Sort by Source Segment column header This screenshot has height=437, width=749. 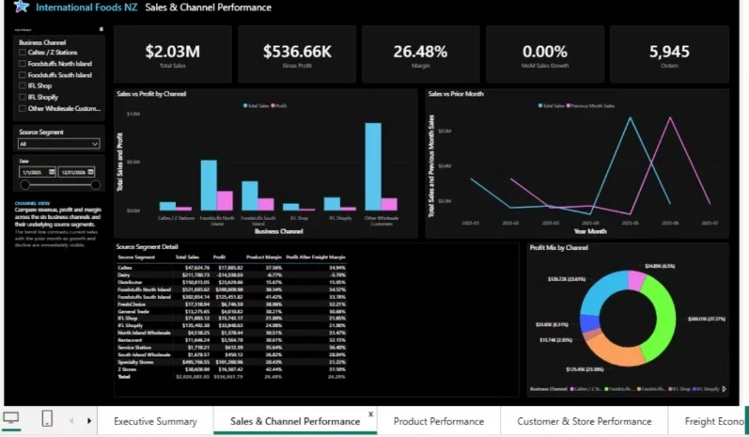point(136,258)
